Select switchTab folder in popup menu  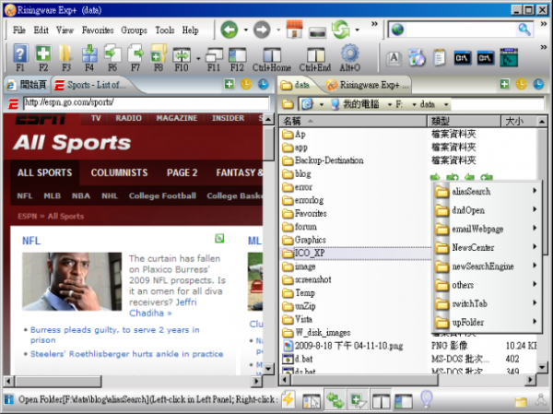coord(487,303)
